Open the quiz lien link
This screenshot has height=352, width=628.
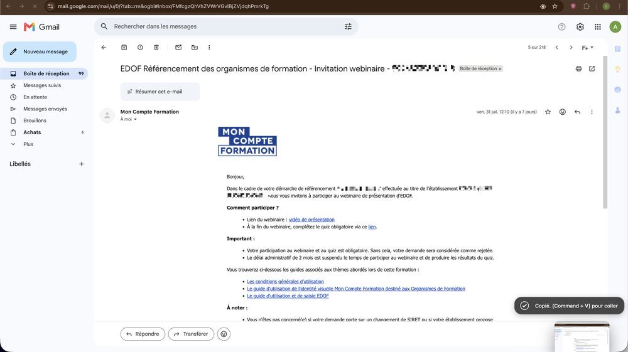(372, 227)
